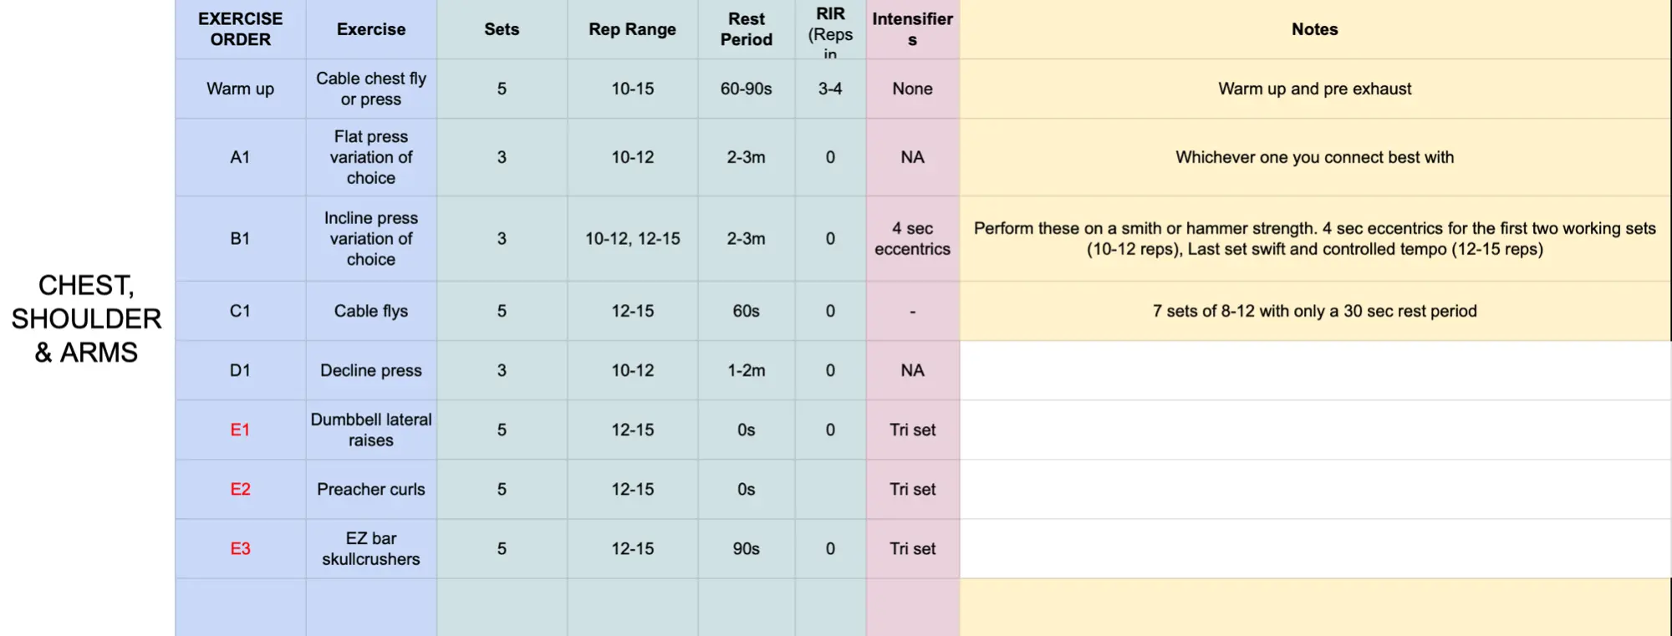The width and height of the screenshot is (1672, 636).
Task: Click the EZ bar skullcrushers cell
Action: tap(371, 548)
